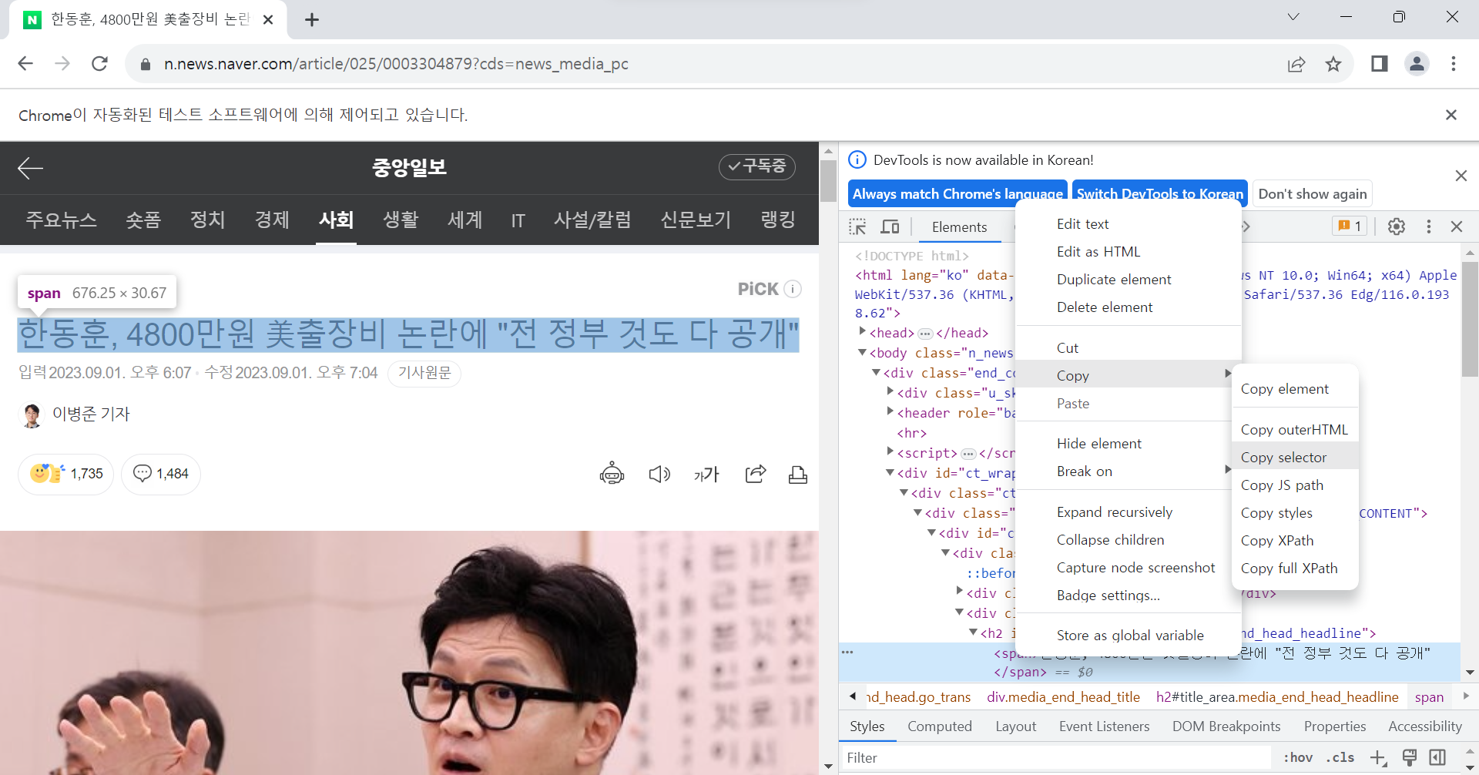The width and height of the screenshot is (1479, 775).
Task: Select Delete element in context menu
Action: pyautogui.click(x=1129, y=307)
